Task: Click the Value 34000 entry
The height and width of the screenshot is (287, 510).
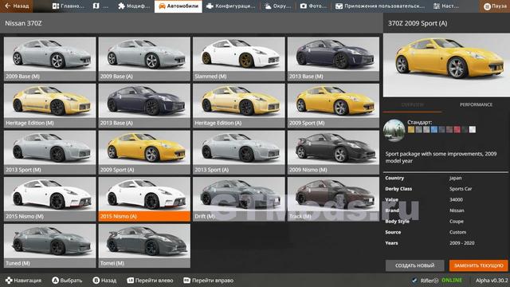Action: coord(446,199)
